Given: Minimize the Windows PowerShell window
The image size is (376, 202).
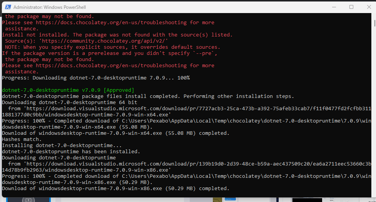Looking at the screenshot, I should click(x=334, y=7).
